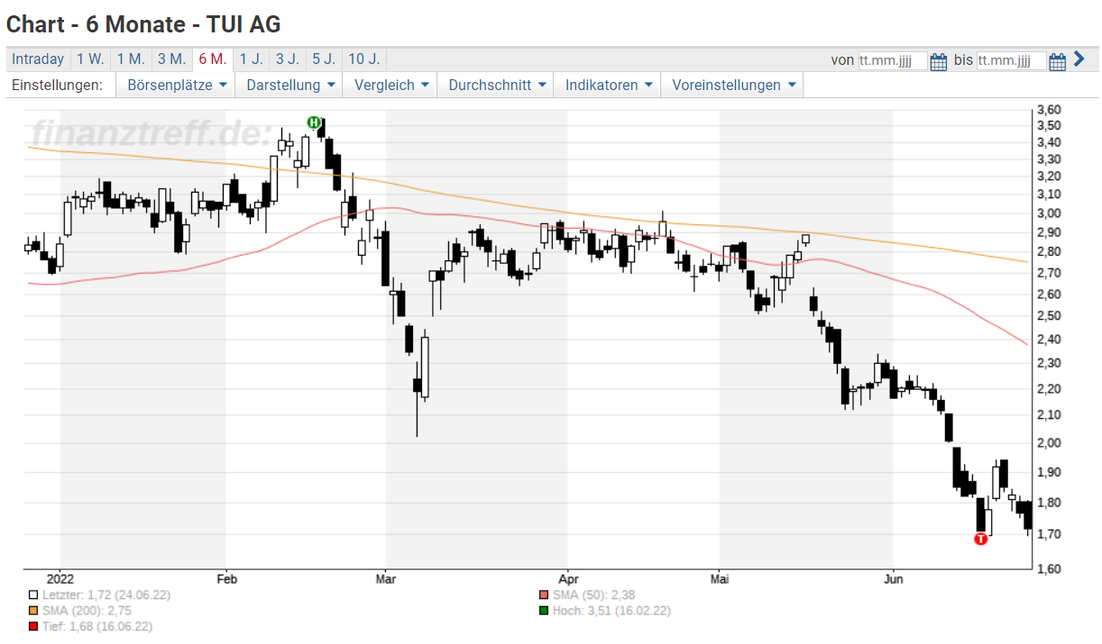The image size is (1102, 644).
Task: Click the red T low marker on chart
Action: pos(981,539)
